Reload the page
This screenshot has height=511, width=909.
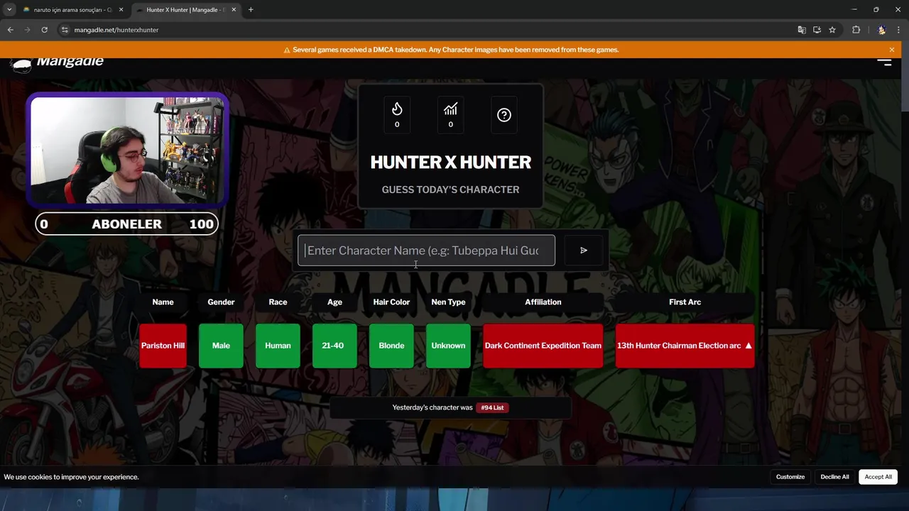pyautogui.click(x=44, y=30)
